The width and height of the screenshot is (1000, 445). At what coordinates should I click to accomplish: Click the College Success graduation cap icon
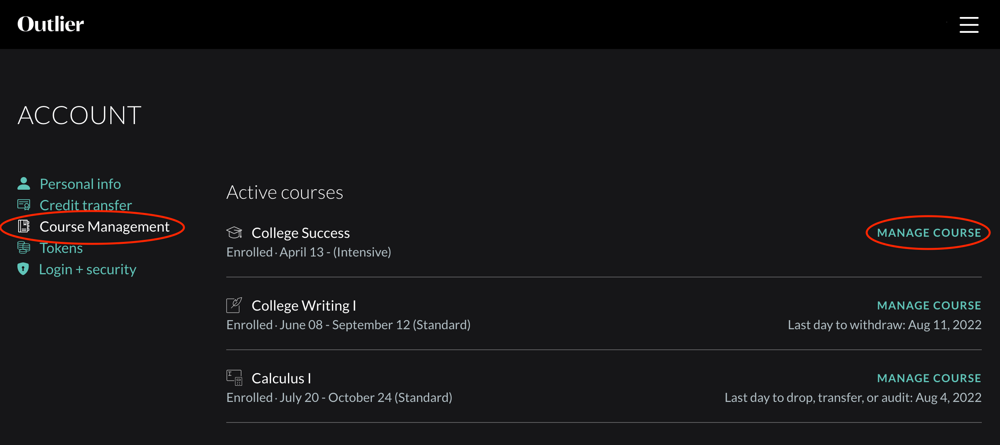coord(234,232)
